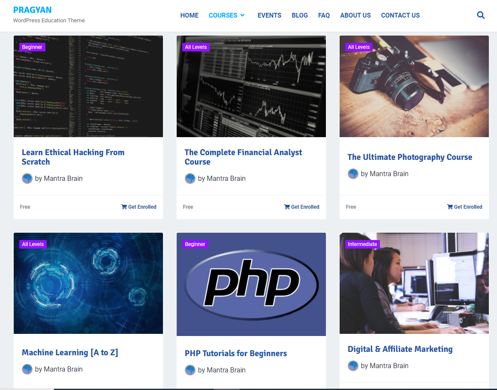Click All Levels badge on Photography card
This screenshot has height=390, width=497.
[358, 47]
